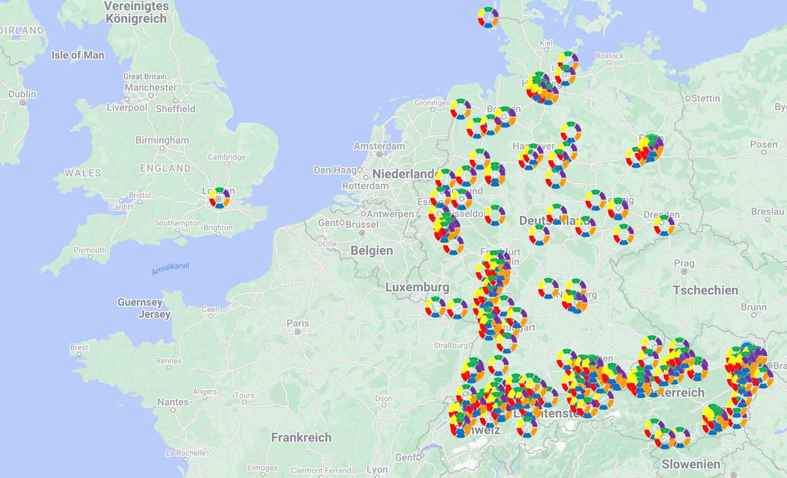Viewport: 787px width, 478px height.
Task: Click the colored ring marker on London
Action: [219, 198]
